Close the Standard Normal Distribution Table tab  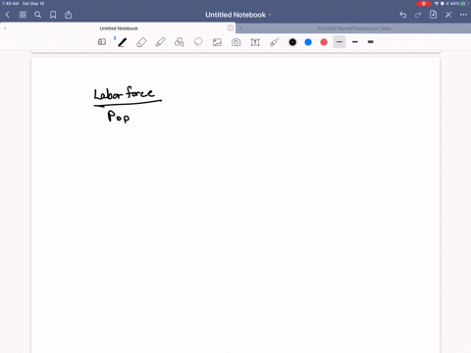click(x=240, y=28)
